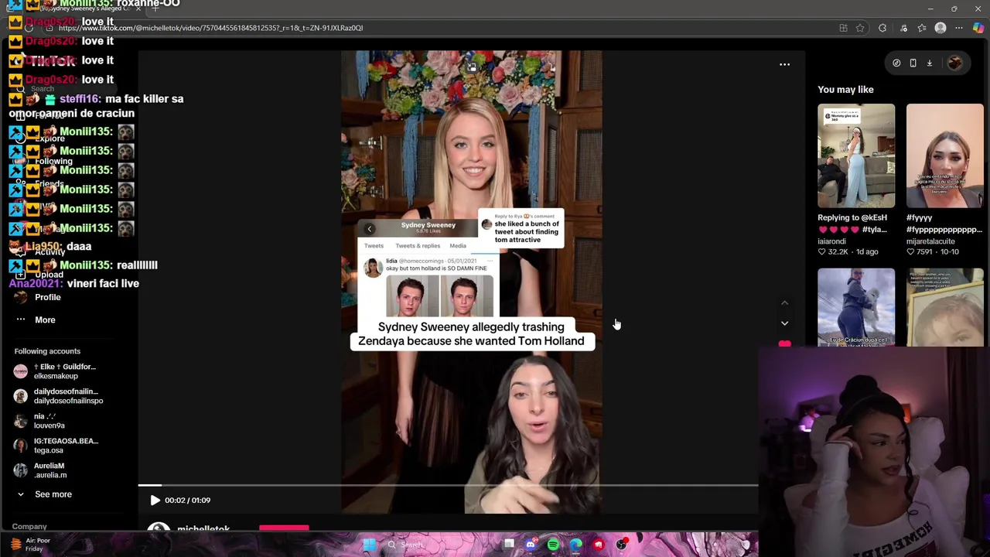Open tega.osa following account

[56, 446]
